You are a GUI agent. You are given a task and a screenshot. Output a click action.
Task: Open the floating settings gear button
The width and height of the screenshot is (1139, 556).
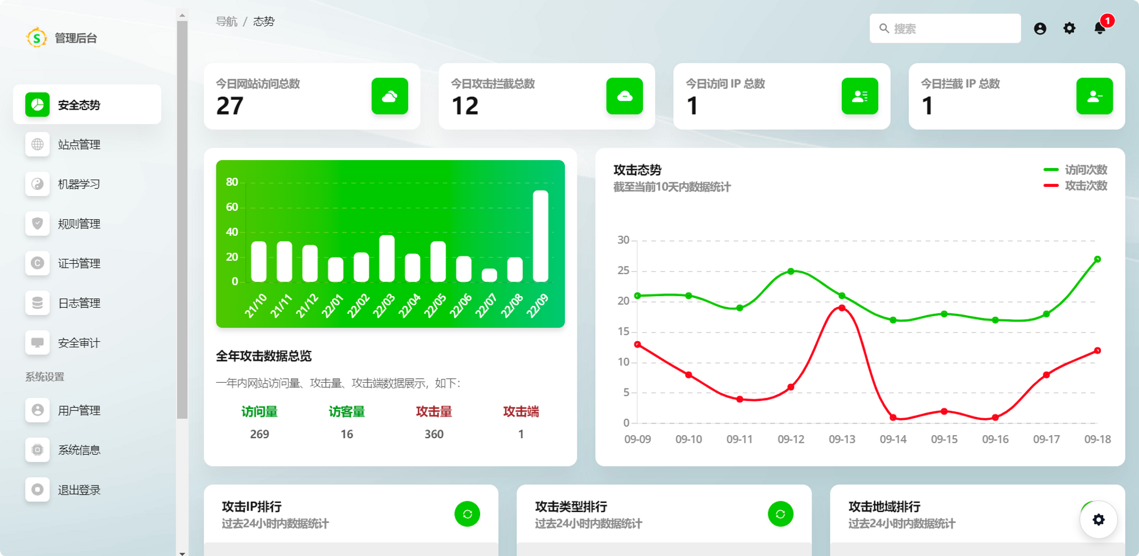(1099, 520)
